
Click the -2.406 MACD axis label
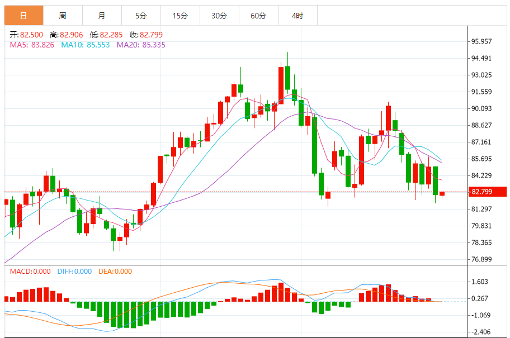coord(481,332)
